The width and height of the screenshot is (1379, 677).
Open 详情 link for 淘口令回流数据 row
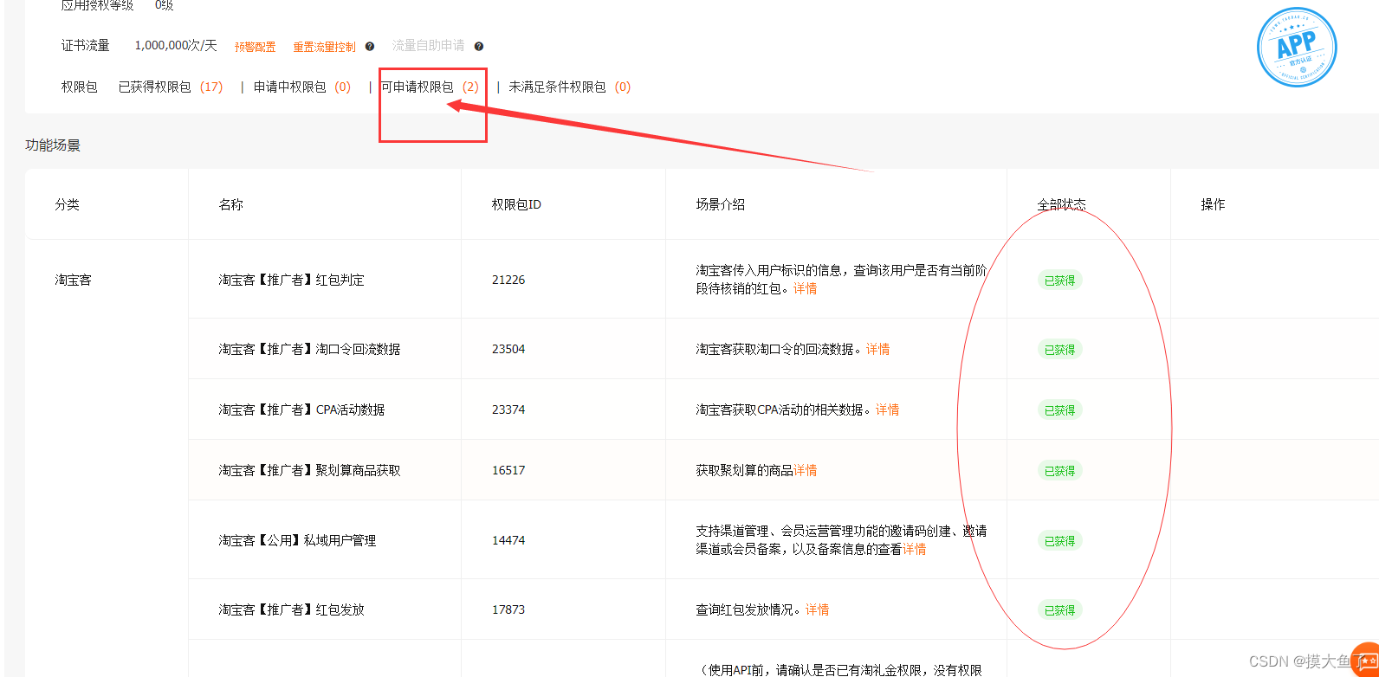coord(877,349)
